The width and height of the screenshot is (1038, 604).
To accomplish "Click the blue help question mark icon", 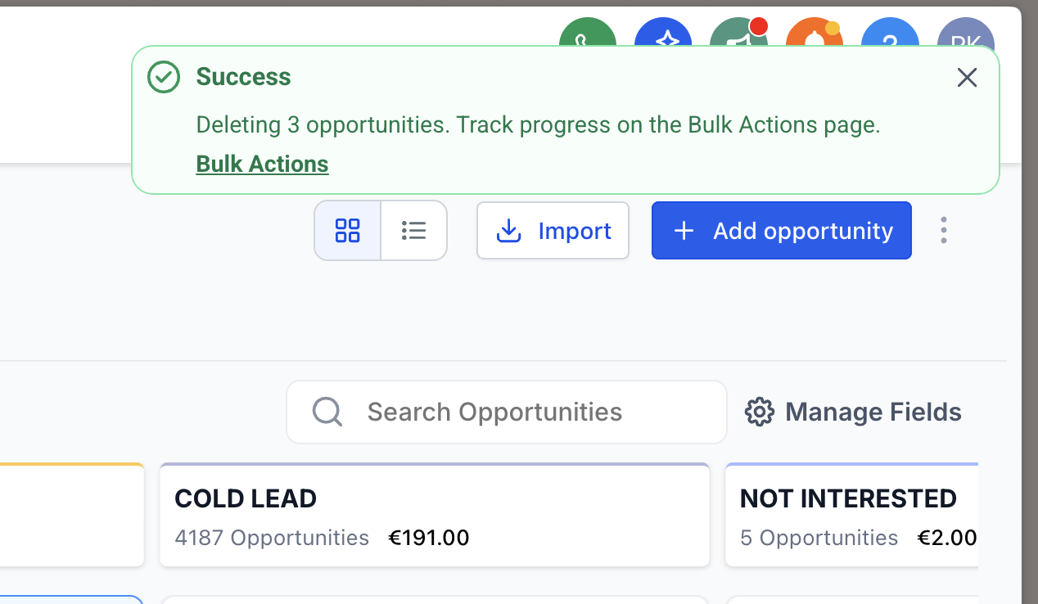I will click(890, 34).
